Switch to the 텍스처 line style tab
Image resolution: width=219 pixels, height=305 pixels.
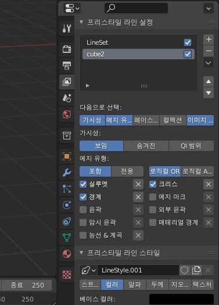203,285
